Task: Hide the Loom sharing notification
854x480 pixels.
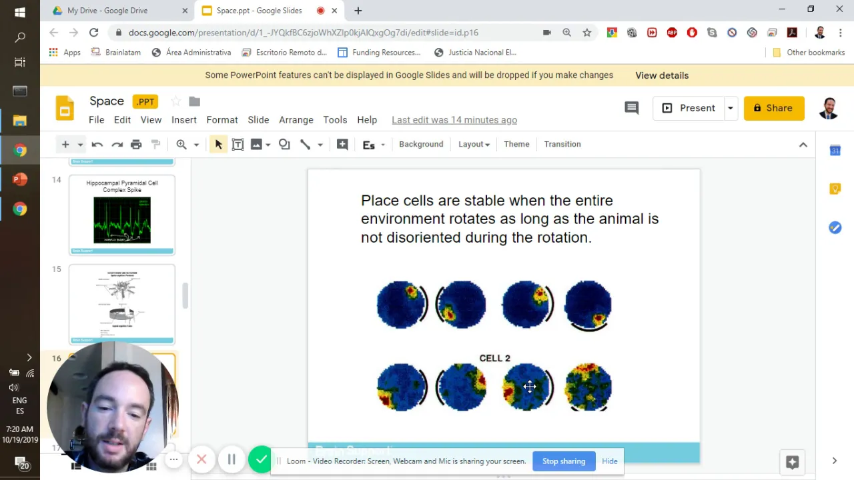Action: (x=610, y=461)
